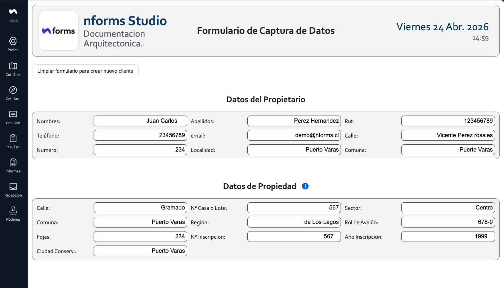Screen dimensions: 504x288
Task: Select the Apellidos input field
Action: point(294,121)
